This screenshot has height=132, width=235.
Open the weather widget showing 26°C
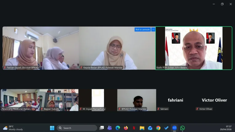click(x=13, y=128)
